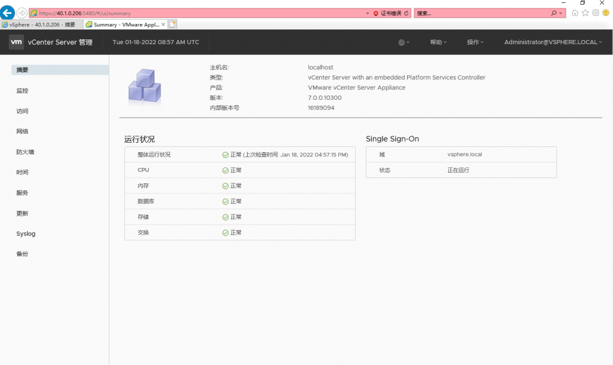Screen dimensions: 613x365
Task: Click the URL address field
Action: [198, 13]
